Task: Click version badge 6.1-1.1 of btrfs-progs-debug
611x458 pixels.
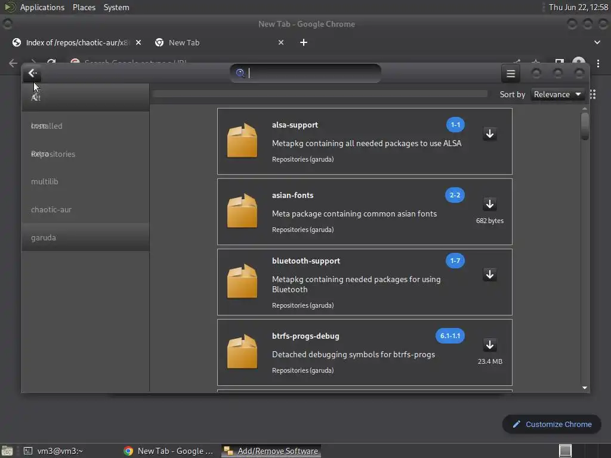Action: 450,336
